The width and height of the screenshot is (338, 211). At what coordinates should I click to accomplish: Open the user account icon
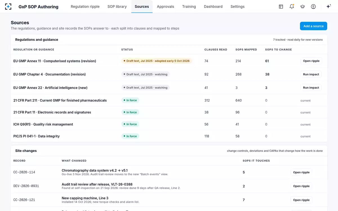313,6
